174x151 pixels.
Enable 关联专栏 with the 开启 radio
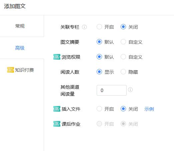(99, 27)
